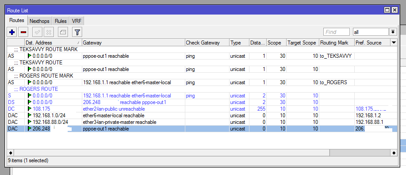Disable route with cross icon

[49, 32]
